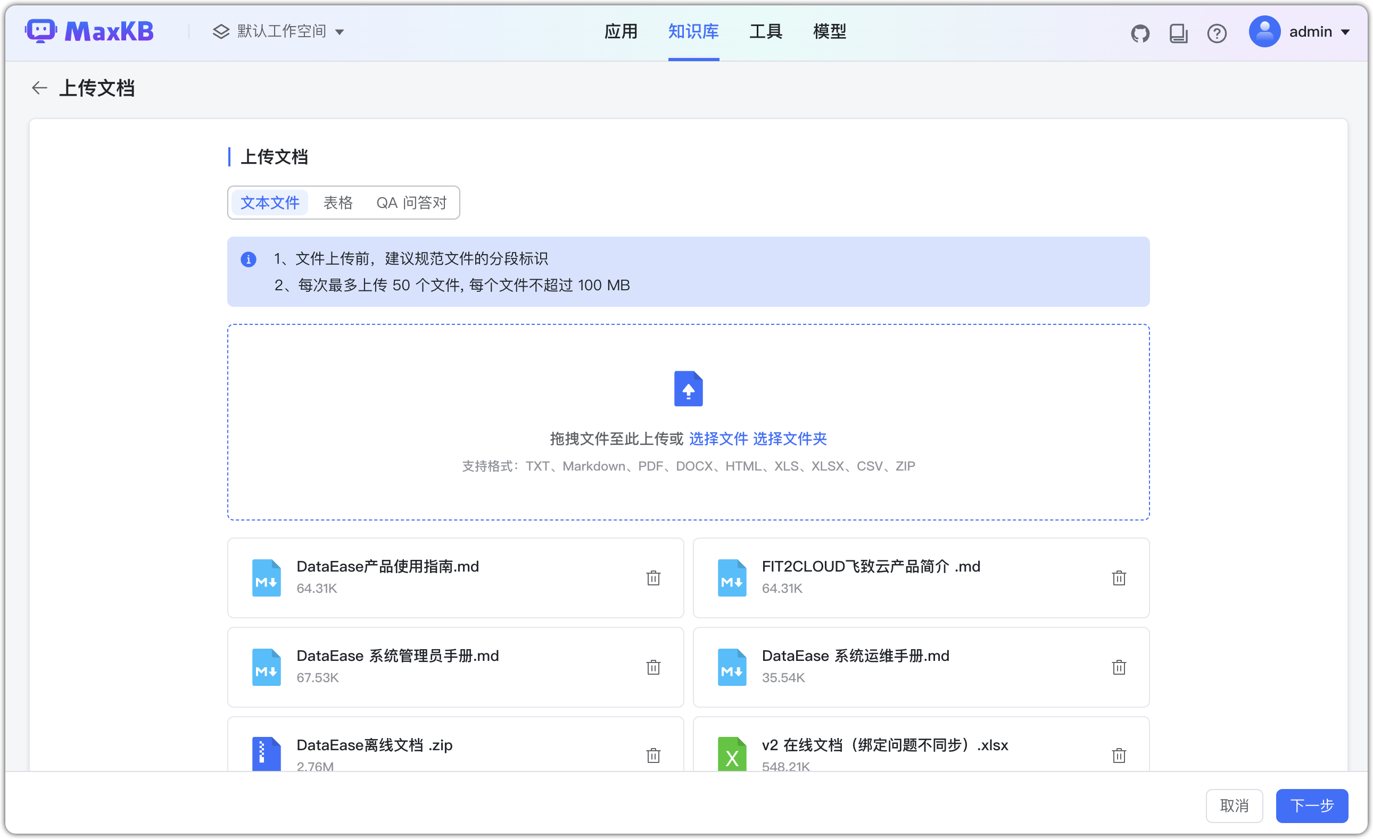The height and width of the screenshot is (839, 1373).
Task: Open the 知识库 menu
Action: coord(693,31)
